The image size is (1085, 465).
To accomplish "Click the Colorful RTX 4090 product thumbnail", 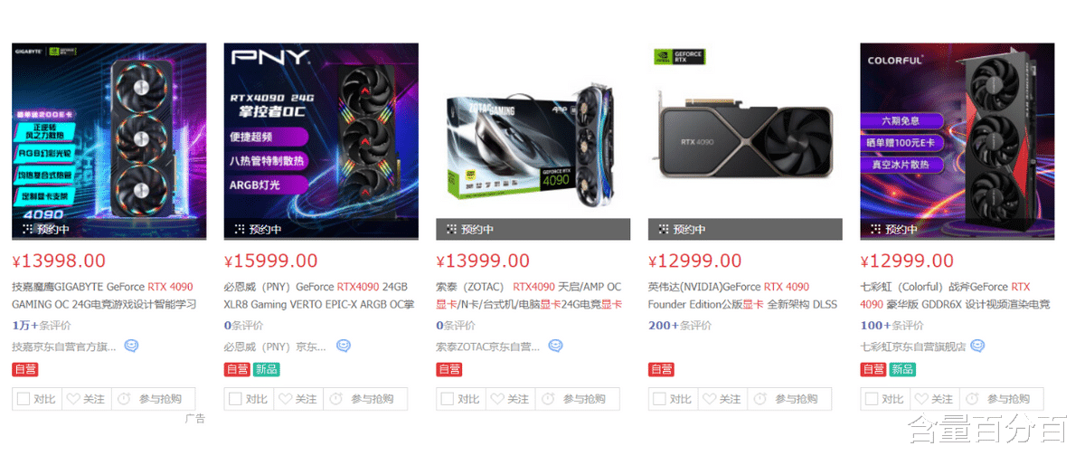I will coord(958,141).
